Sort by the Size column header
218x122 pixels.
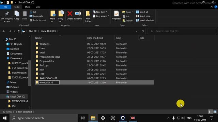(142, 38)
